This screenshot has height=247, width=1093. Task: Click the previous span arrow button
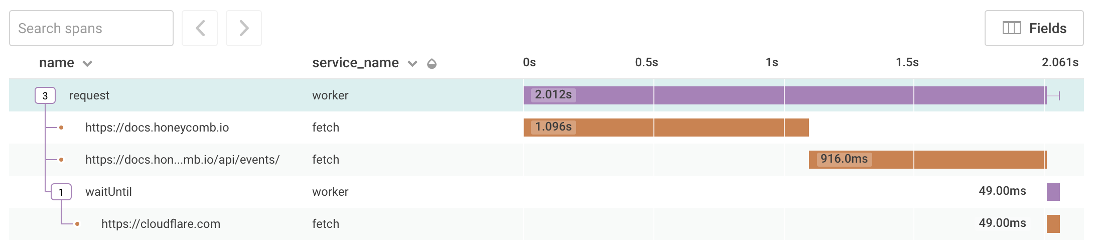200,28
